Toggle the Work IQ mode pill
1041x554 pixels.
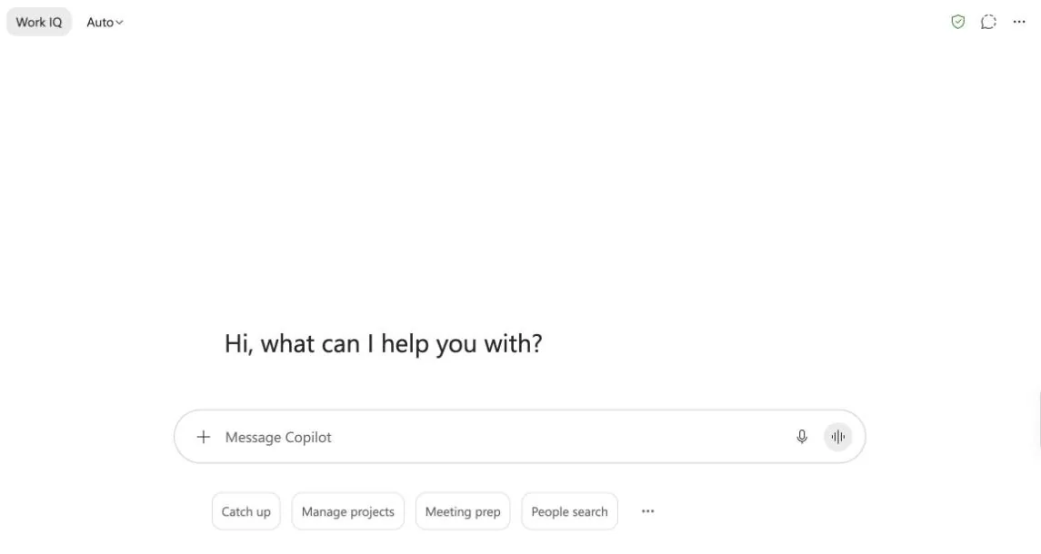click(39, 22)
